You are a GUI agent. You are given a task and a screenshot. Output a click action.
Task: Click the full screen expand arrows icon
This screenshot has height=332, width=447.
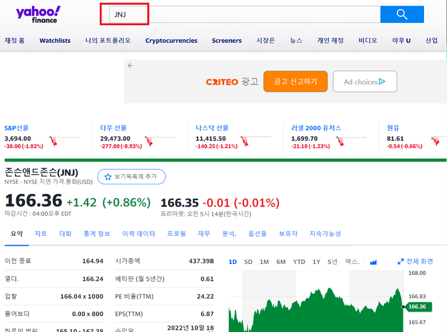click(400, 262)
